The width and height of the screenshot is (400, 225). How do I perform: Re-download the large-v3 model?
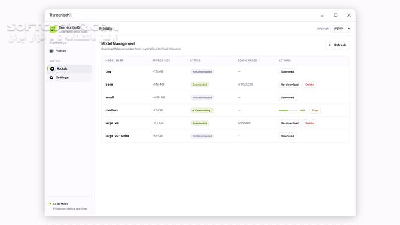pyautogui.click(x=290, y=123)
